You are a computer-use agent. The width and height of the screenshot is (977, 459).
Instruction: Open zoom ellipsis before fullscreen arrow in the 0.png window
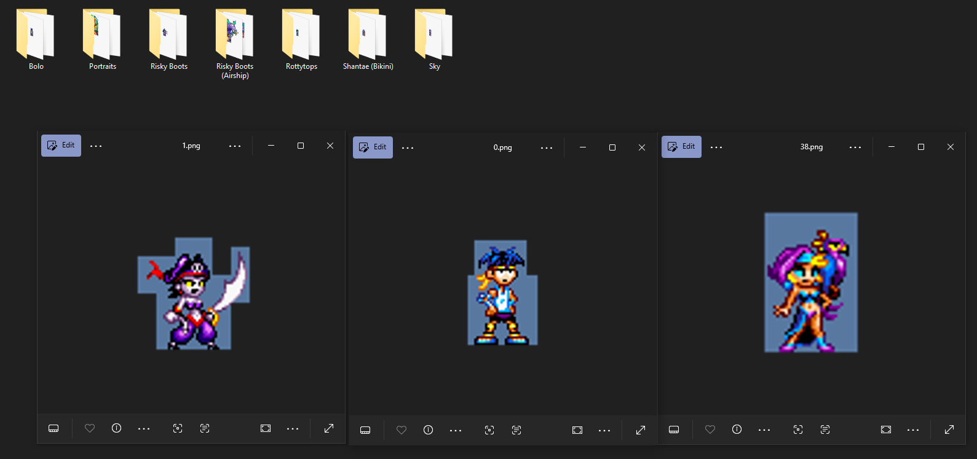(x=604, y=431)
